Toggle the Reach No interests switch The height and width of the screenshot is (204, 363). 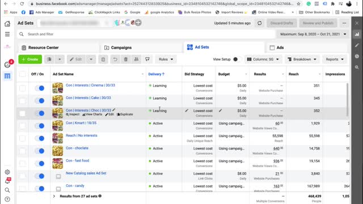click(x=40, y=138)
